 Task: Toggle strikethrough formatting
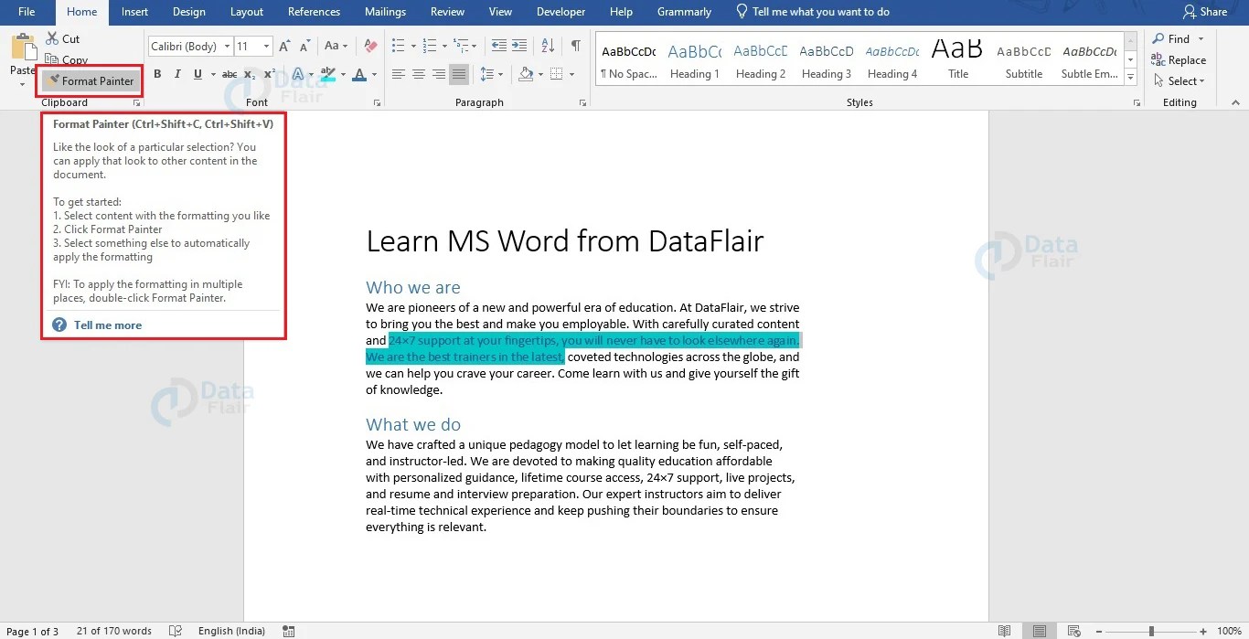pos(230,74)
